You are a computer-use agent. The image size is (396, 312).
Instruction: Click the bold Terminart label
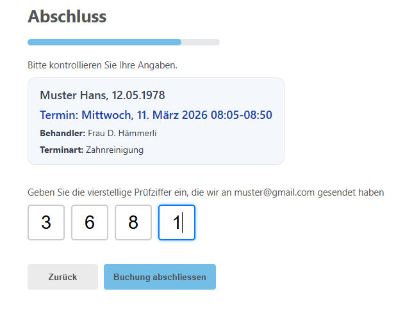click(61, 150)
